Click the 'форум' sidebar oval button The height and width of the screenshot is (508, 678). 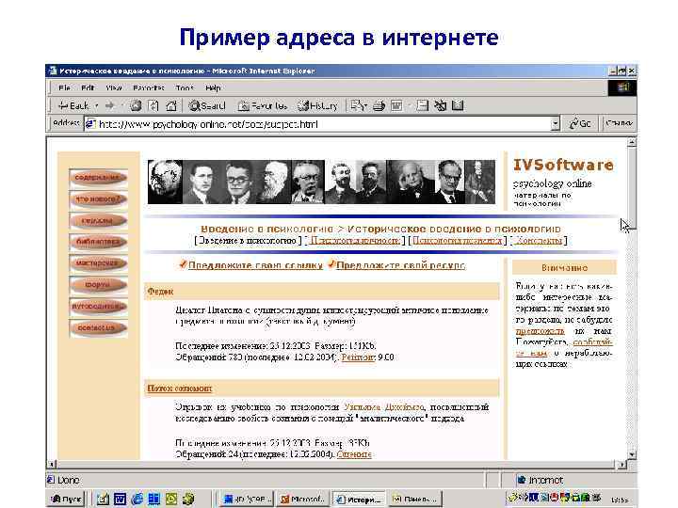tap(98, 285)
